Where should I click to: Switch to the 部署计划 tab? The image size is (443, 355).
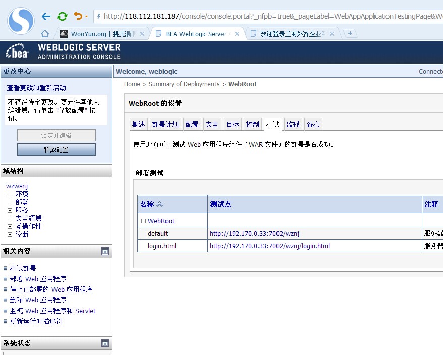click(165, 124)
